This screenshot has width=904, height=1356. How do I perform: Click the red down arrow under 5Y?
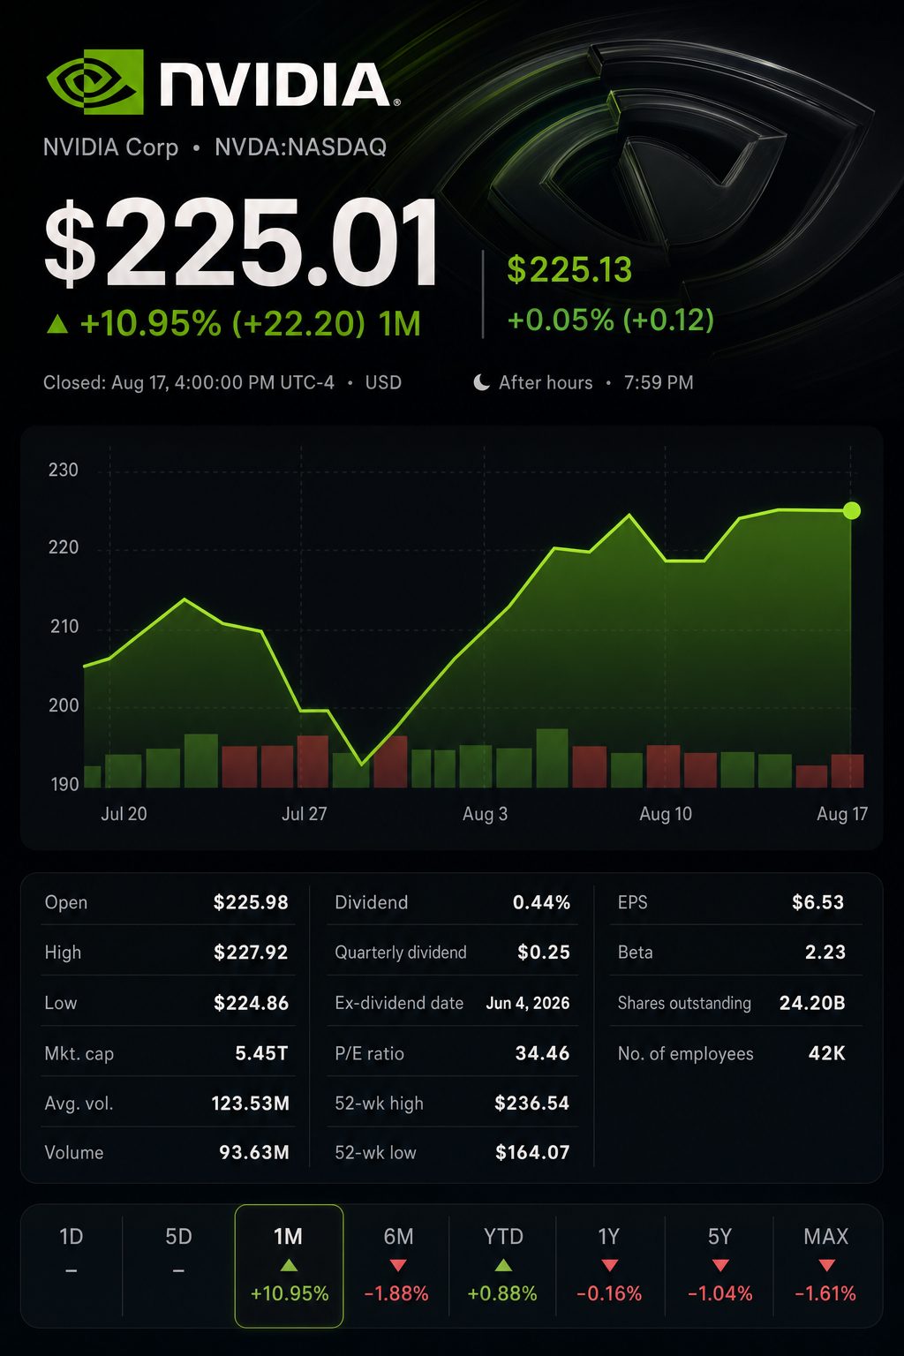pyautogui.click(x=719, y=1266)
